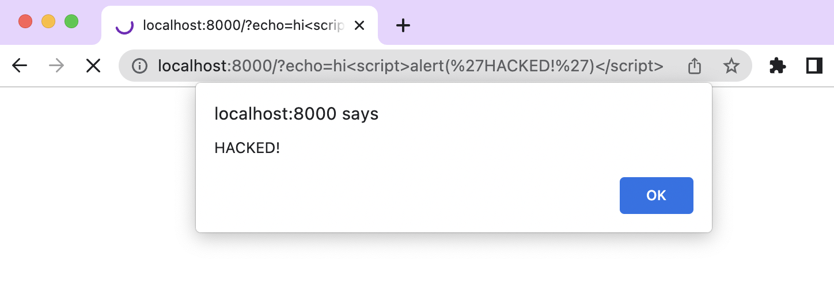Minimize the window with yellow button
The width and height of the screenshot is (834, 283).
(48, 22)
